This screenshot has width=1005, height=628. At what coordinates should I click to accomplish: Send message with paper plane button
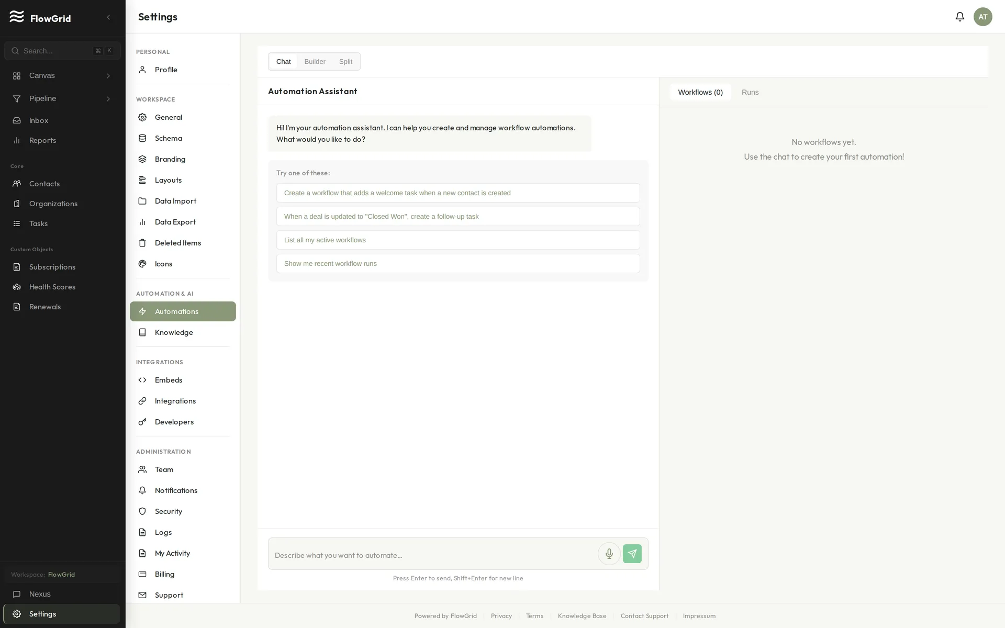tap(632, 554)
